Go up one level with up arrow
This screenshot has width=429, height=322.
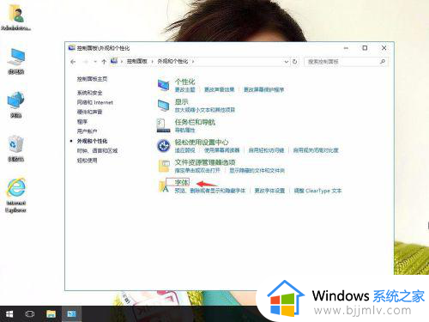coord(104,62)
